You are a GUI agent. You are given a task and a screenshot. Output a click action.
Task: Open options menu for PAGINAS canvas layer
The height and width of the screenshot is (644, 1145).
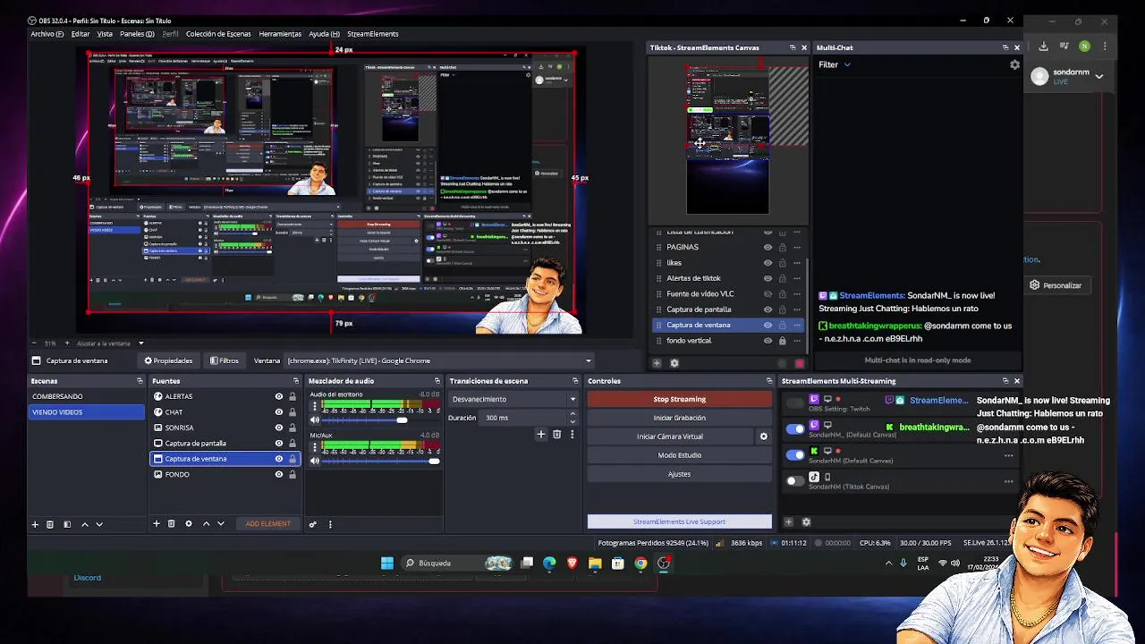[796, 247]
